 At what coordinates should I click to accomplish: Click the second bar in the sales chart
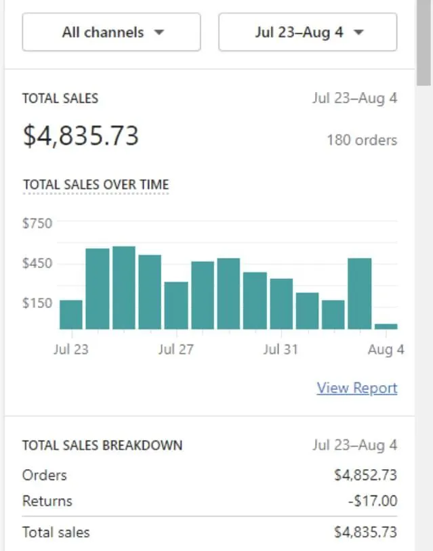(x=98, y=289)
